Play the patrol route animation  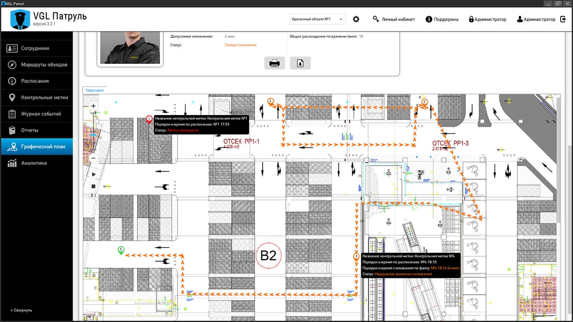(x=93, y=174)
